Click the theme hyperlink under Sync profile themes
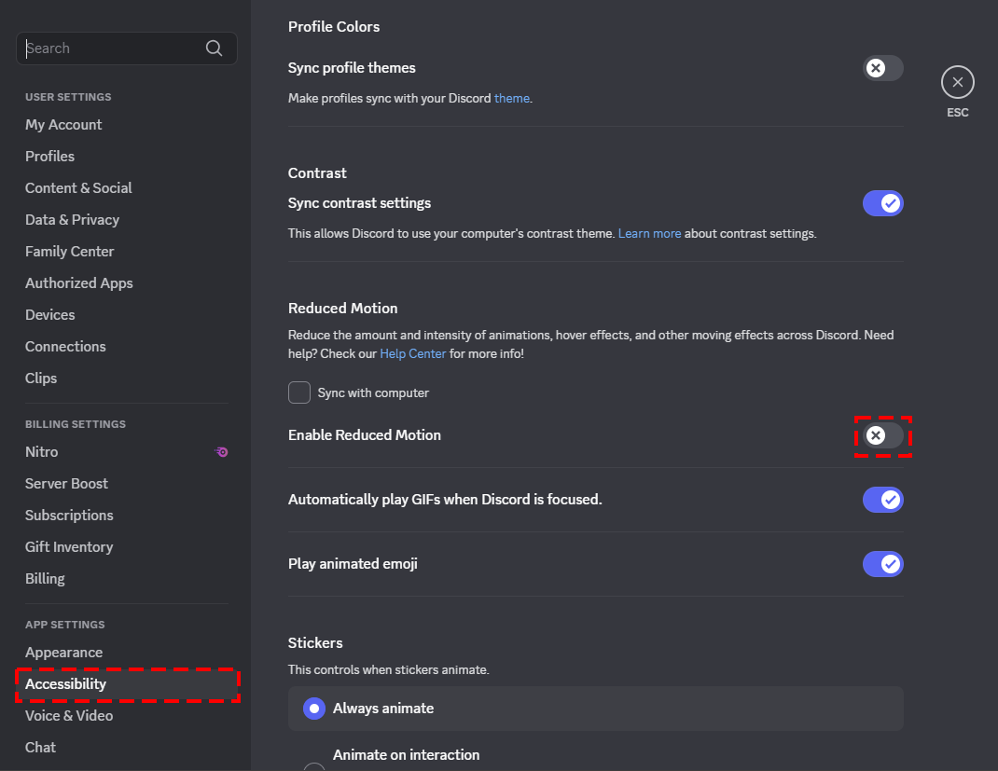The width and height of the screenshot is (998, 771). 512,97
